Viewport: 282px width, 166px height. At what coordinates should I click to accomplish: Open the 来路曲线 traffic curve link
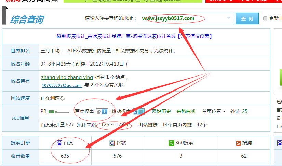click(186, 111)
